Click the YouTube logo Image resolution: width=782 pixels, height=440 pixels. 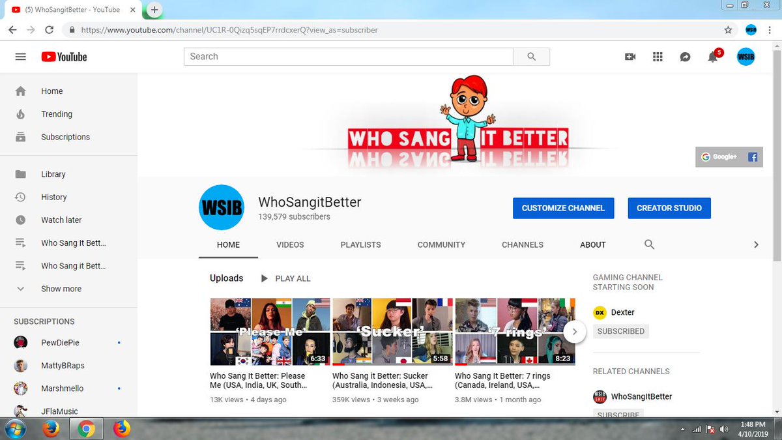[x=64, y=57]
